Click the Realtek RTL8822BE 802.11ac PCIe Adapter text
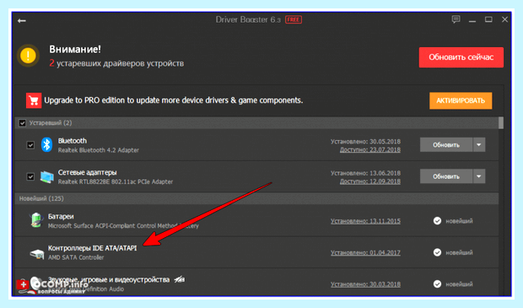This screenshot has width=523, height=308. pos(116,182)
